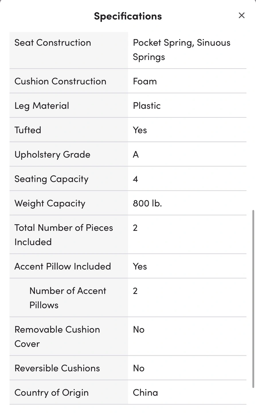
Task: Select the Cushion Construction label
Action: pos(60,81)
